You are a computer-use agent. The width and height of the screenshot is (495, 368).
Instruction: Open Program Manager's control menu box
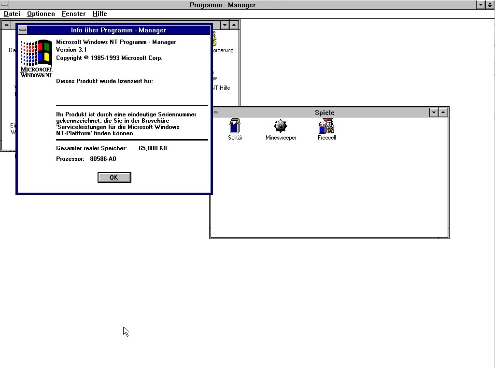point(5,5)
